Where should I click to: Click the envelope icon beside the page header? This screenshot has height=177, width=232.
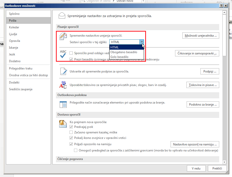pyautogui.click(x=62, y=16)
